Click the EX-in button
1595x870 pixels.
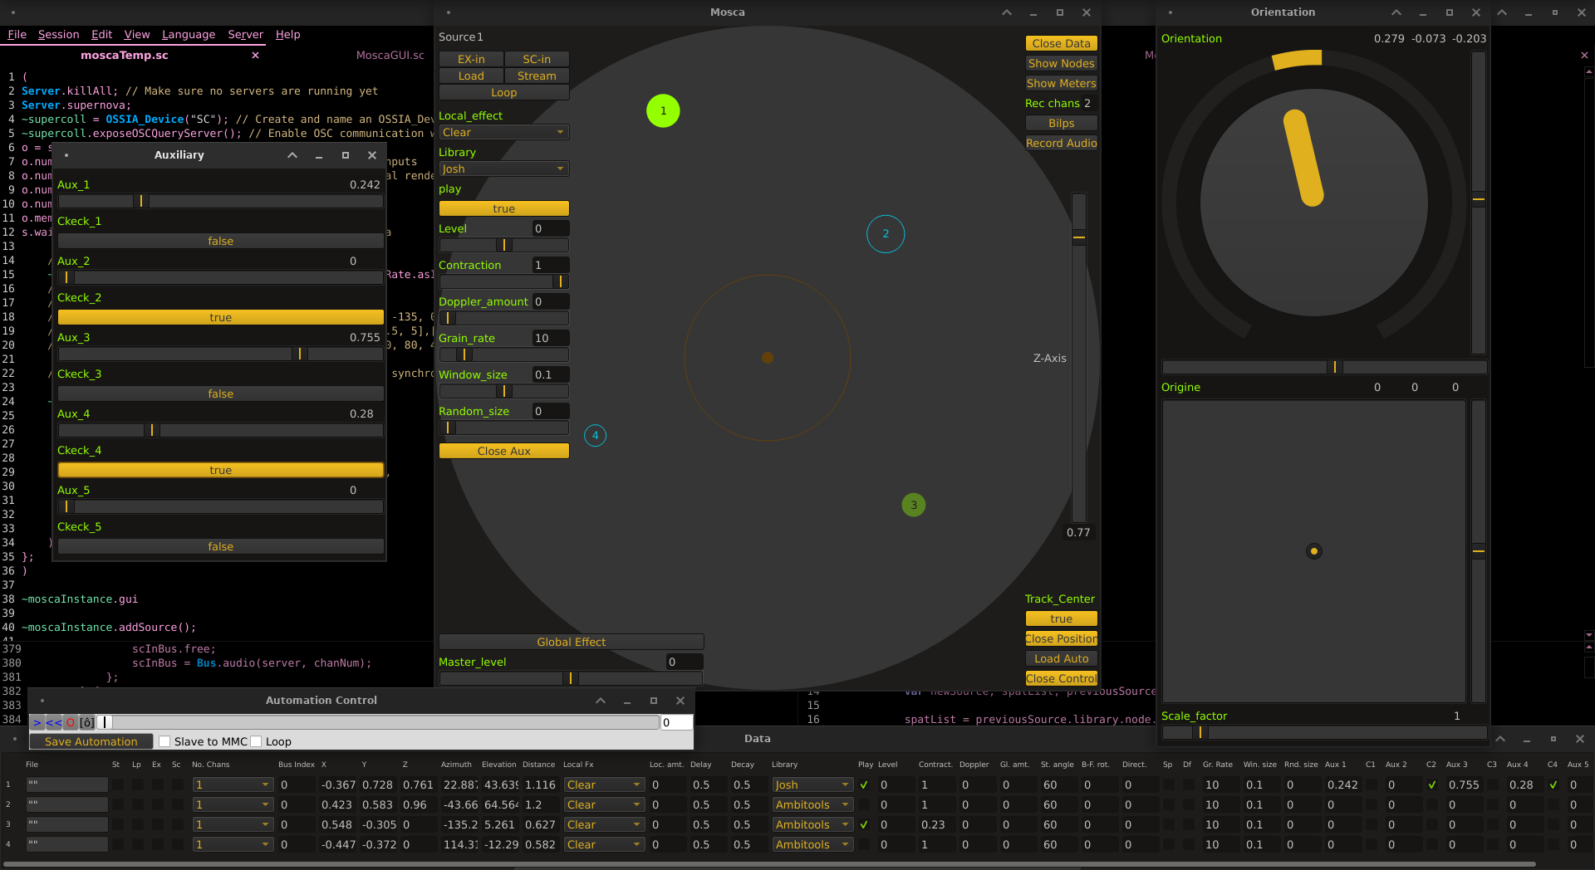[x=471, y=59]
